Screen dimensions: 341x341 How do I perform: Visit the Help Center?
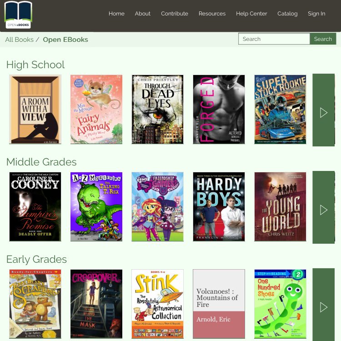coord(251,14)
